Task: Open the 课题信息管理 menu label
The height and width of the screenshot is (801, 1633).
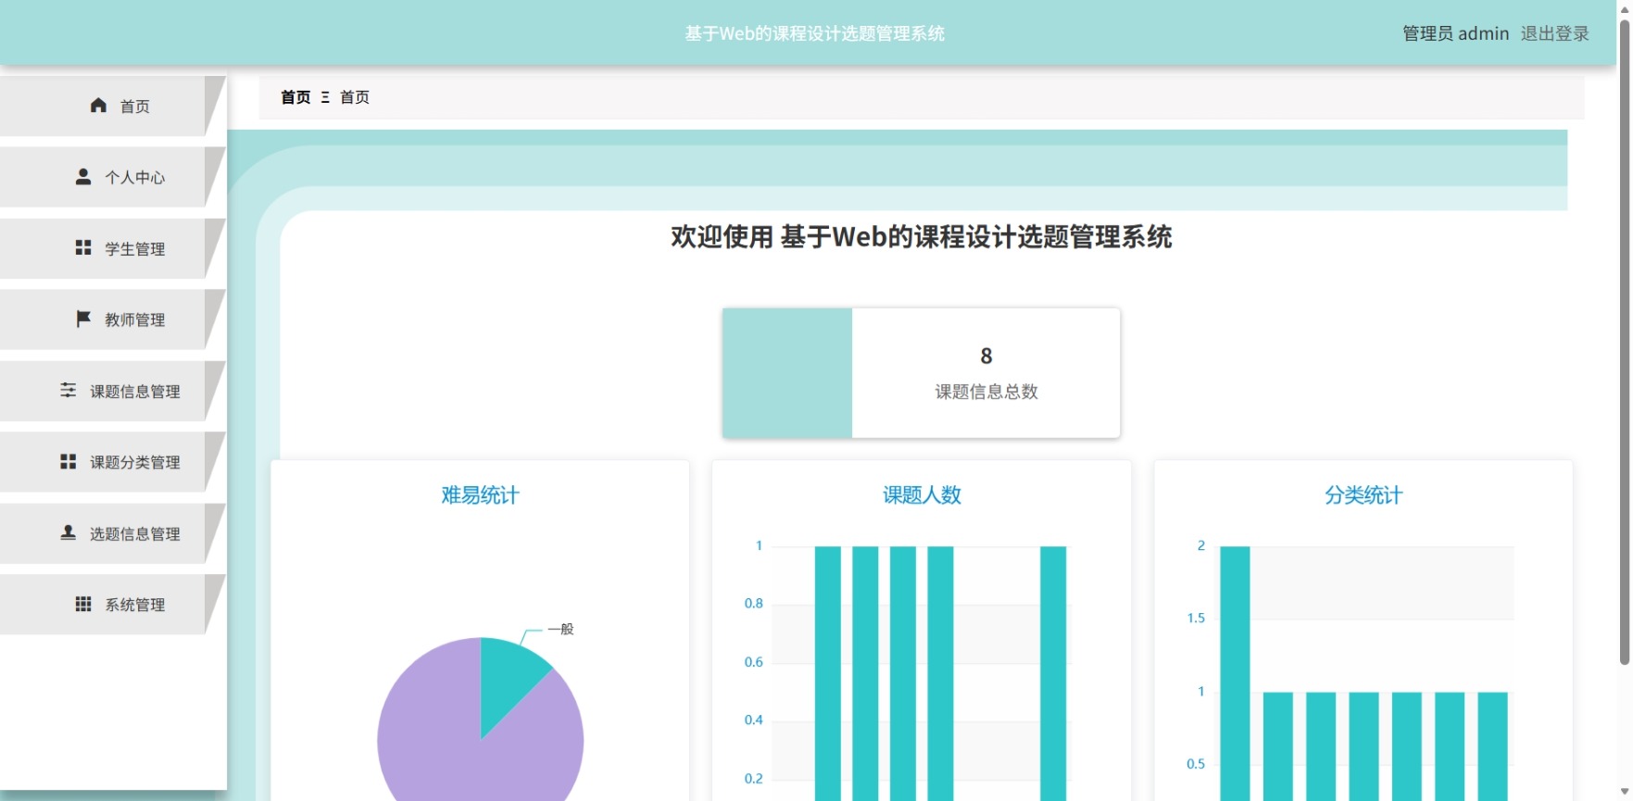Action: [x=135, y=392]
